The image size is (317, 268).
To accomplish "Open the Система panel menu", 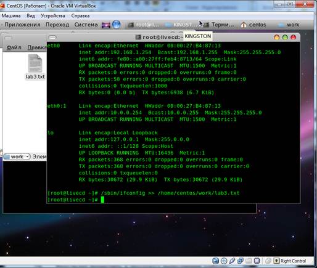I will coord(86,25).
